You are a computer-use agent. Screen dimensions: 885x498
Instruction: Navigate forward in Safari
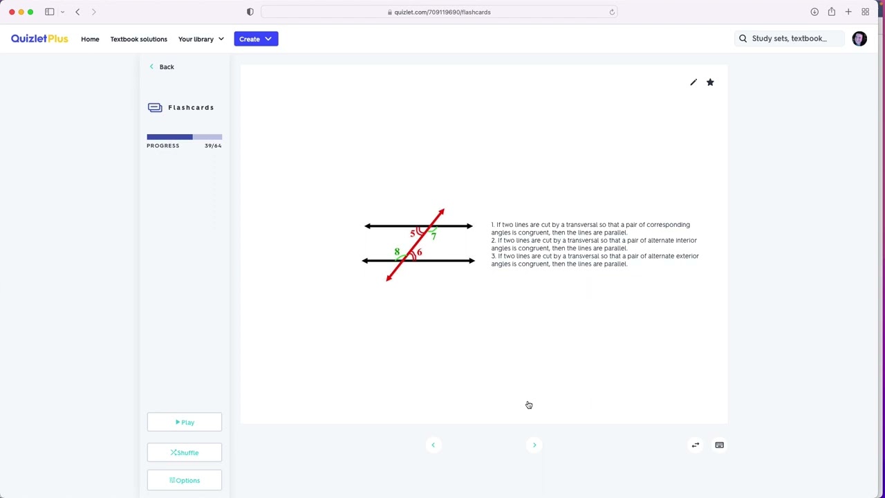click(x=94, y=12)
